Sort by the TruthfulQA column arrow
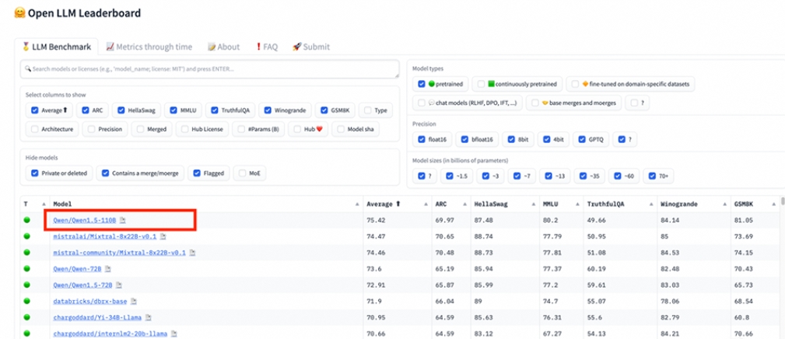The image size is (785, 339). pyautogui.click(x=650, y=204)
